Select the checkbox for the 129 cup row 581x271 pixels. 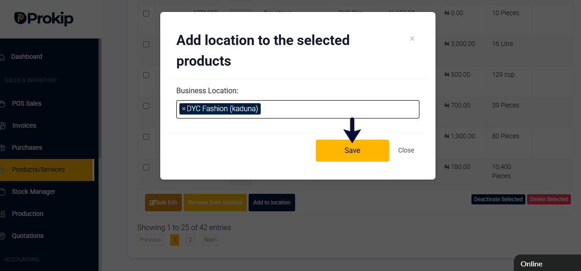pyautogui.click(x=146, y=75)
